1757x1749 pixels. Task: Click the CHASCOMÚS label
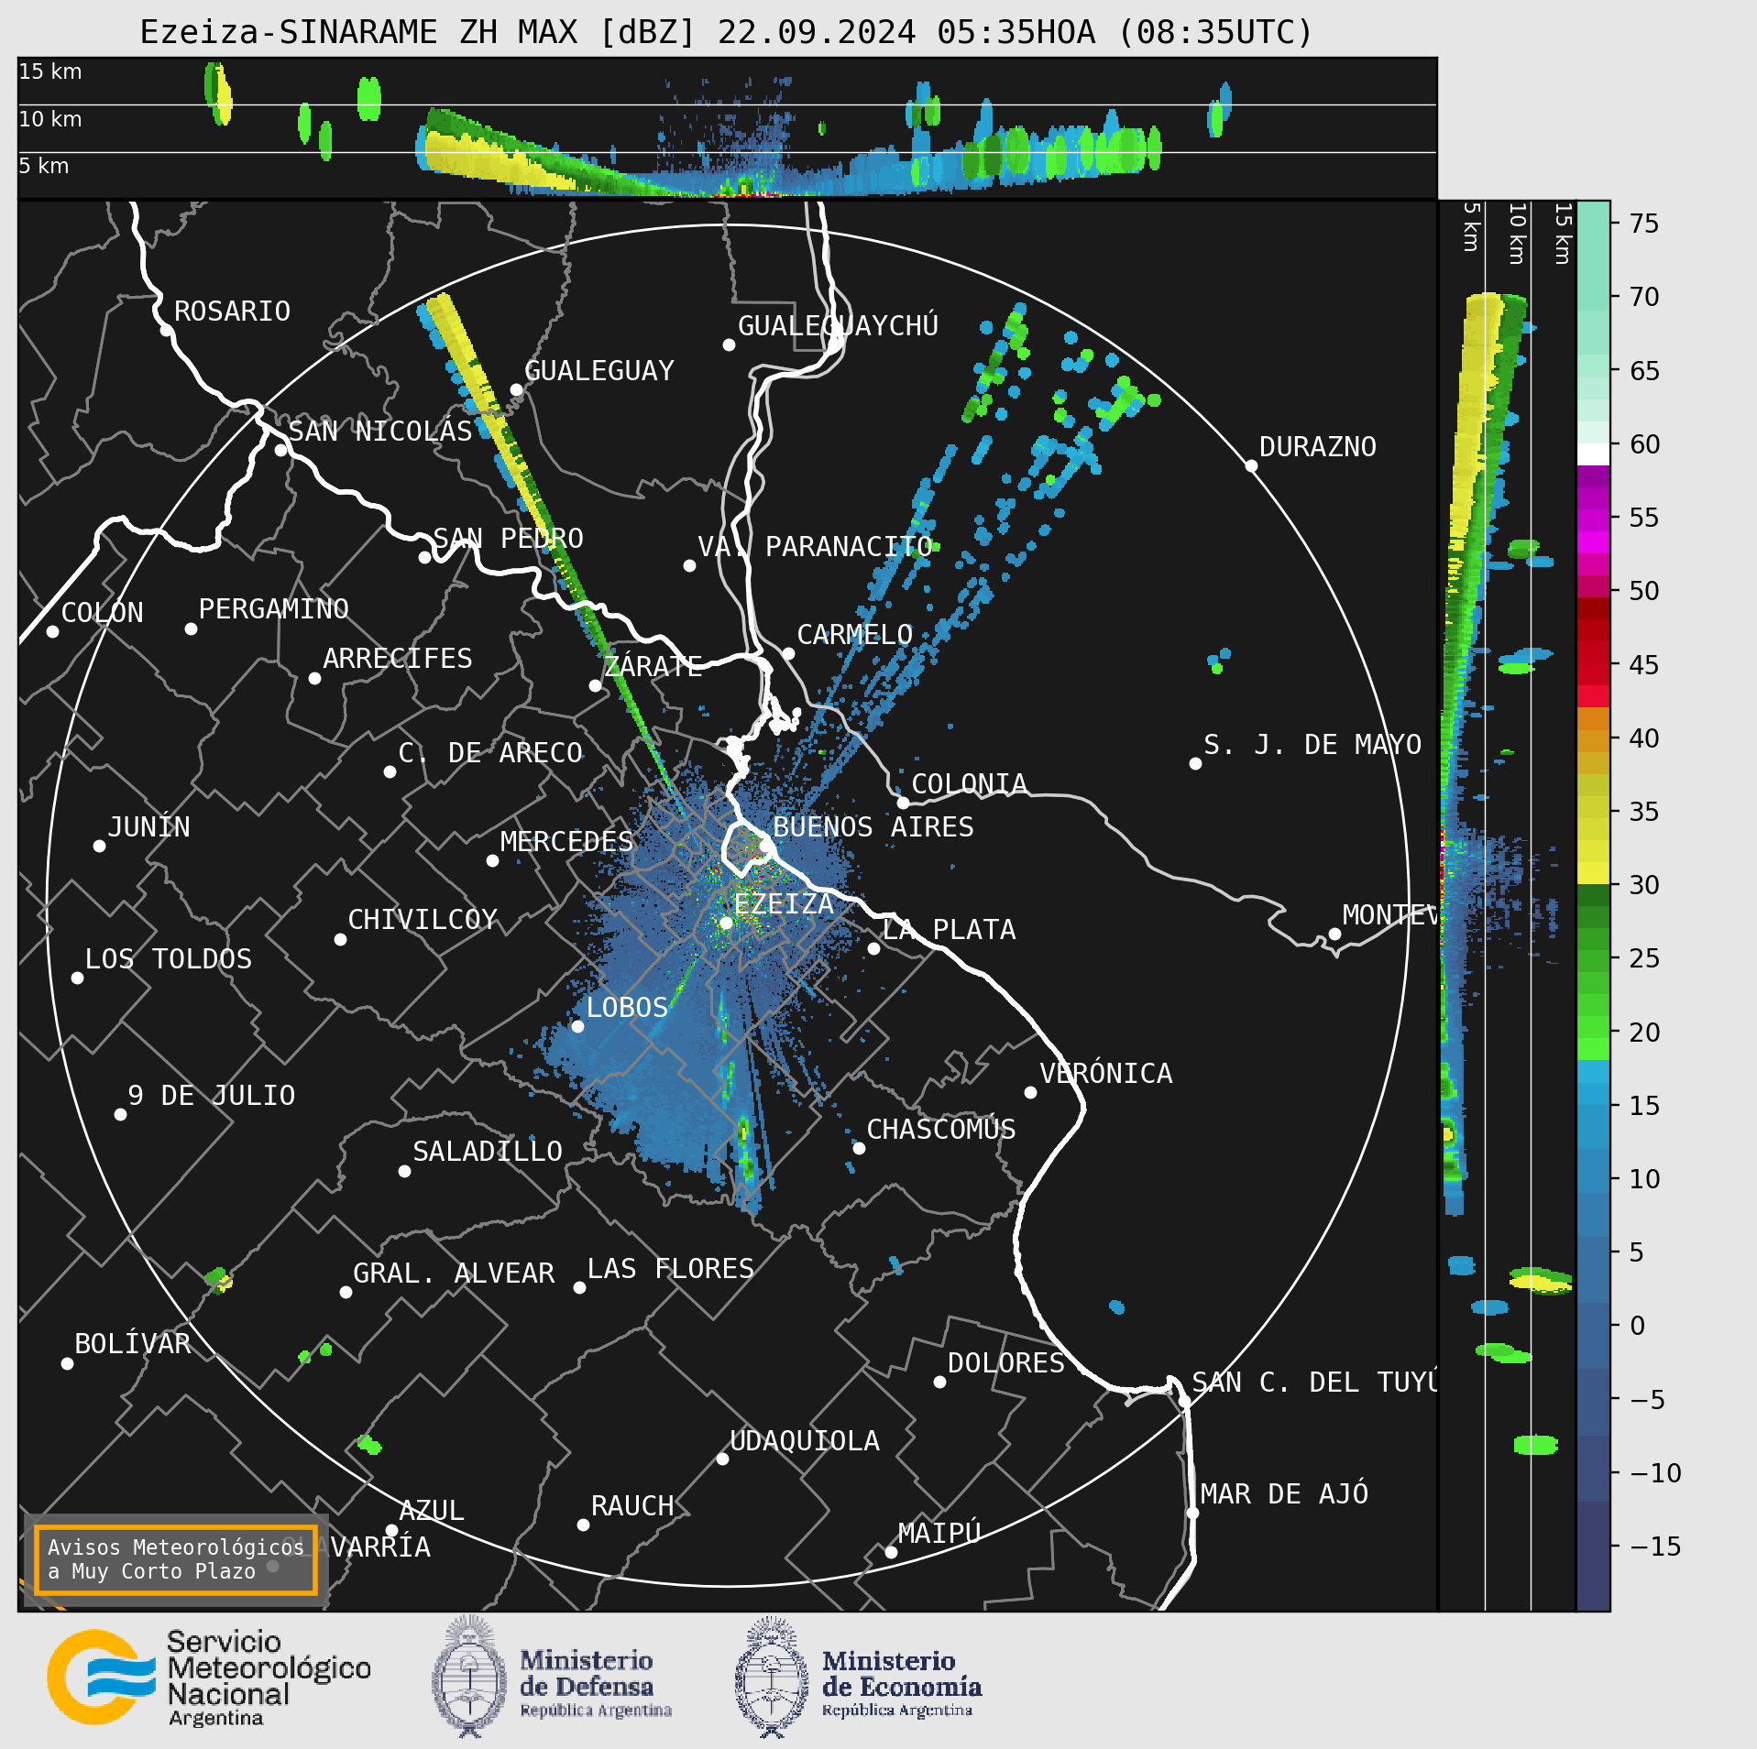941,1129
